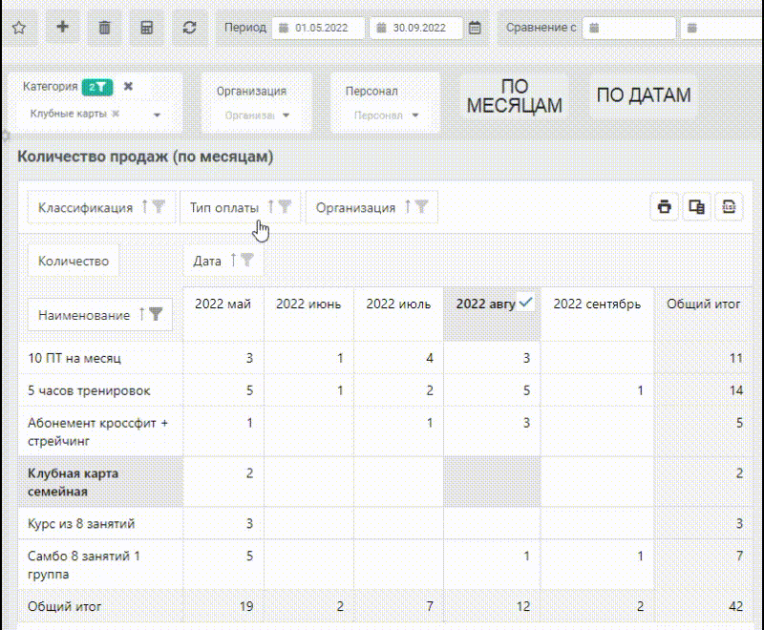Open filter funnel for Наименование field
Screen dimensions: 764x630
156,314
